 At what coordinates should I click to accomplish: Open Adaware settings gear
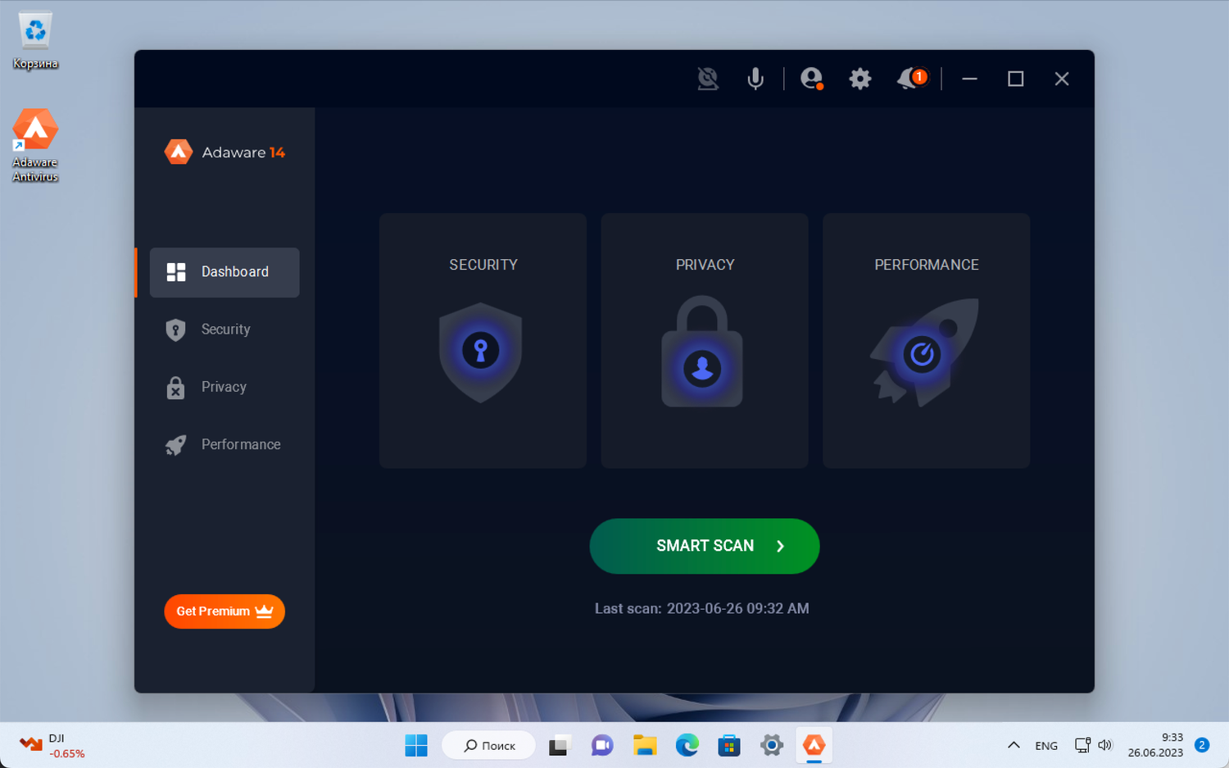coord(859,79)
